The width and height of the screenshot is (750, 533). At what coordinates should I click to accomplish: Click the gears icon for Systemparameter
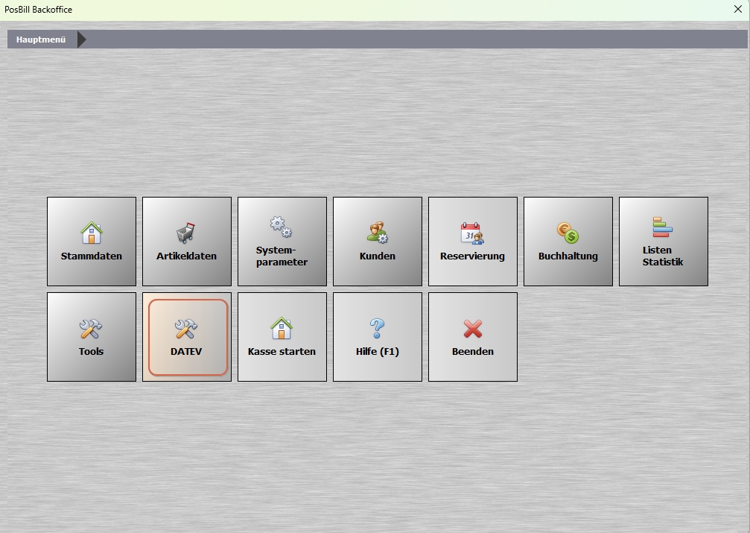281,227
